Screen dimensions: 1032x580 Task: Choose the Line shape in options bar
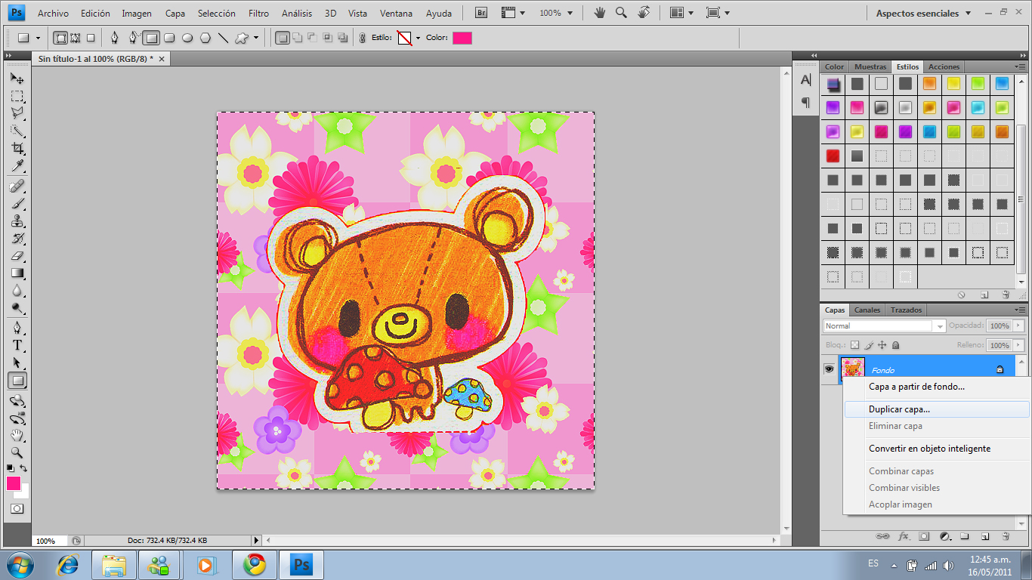point(223,38)
